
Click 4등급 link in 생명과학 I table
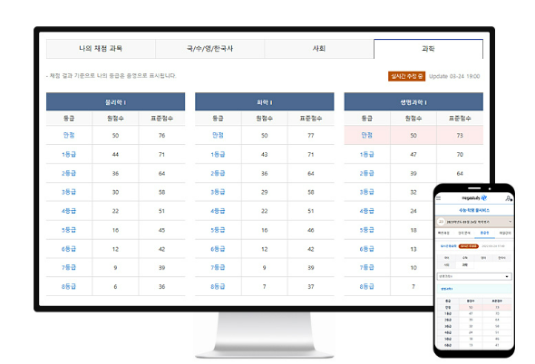pos(366,211)
